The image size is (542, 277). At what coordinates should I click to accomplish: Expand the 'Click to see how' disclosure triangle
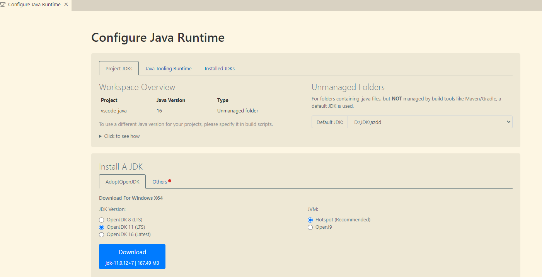pos(101,136)
